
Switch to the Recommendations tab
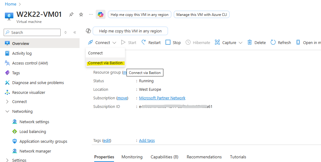click(x=204, y=157)
